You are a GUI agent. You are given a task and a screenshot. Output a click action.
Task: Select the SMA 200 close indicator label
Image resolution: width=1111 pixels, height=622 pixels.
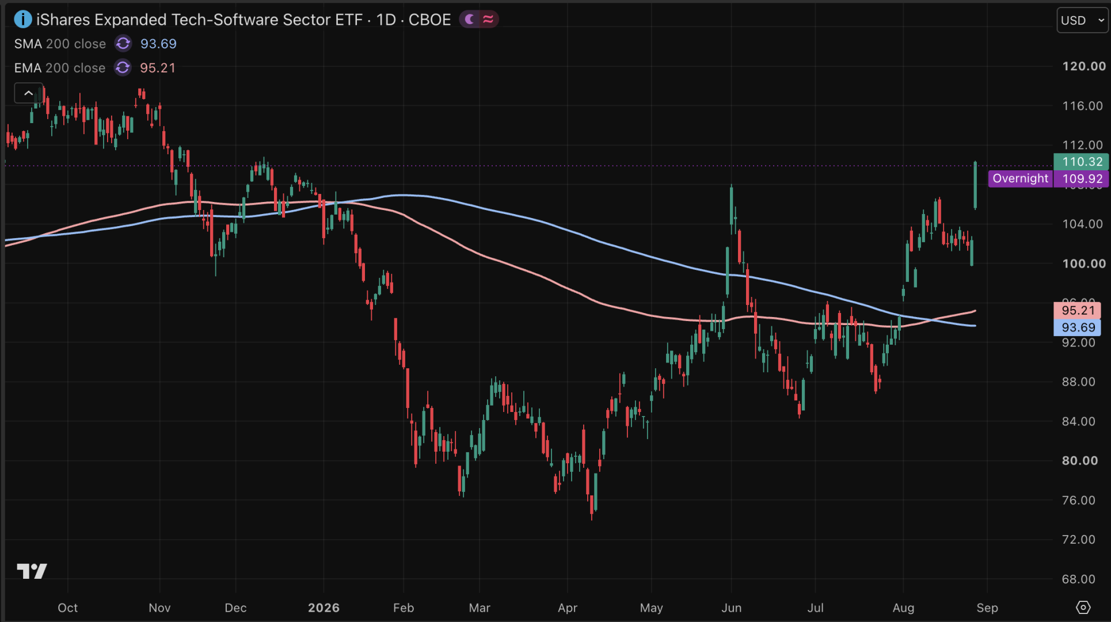click(x=60, y=44)
